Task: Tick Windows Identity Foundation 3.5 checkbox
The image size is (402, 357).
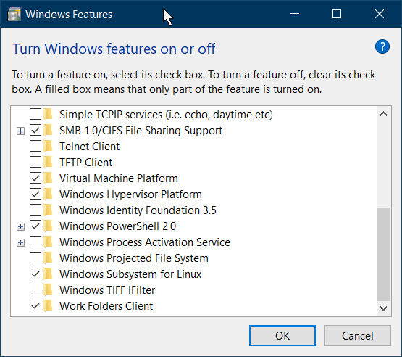Action: click(35, 210)
